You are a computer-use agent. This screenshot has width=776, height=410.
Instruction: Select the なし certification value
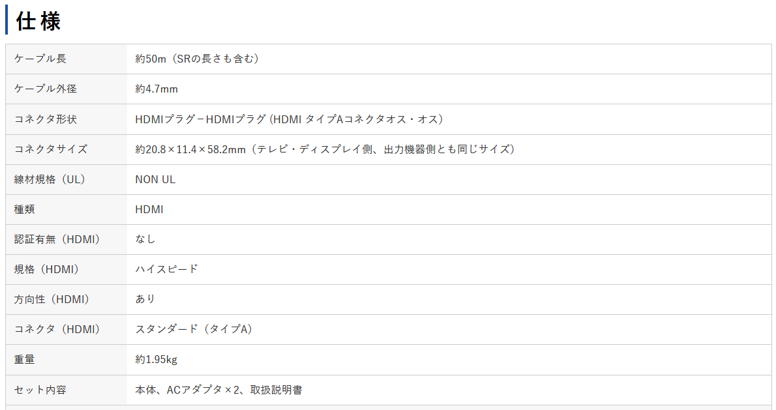[x=145, y=239]
